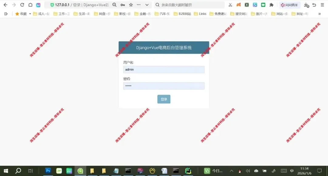Image resolution: width=328 pixels, height=176 pixels.
Task: Open the dark green download extension icon
Action: coord(247,5)
